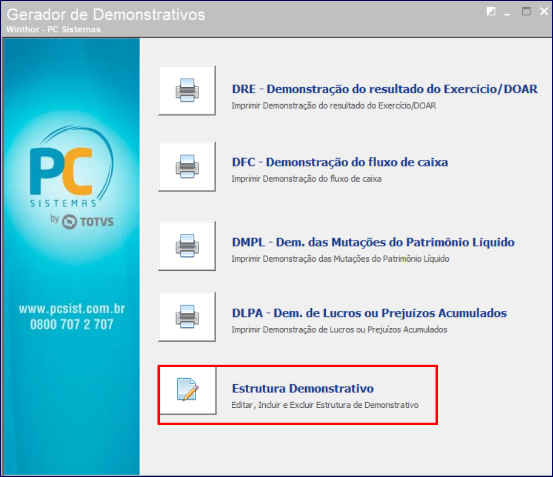553x477 pixels.
Task: Close the Gerador de Demonstrativos window
Action: 544,11
